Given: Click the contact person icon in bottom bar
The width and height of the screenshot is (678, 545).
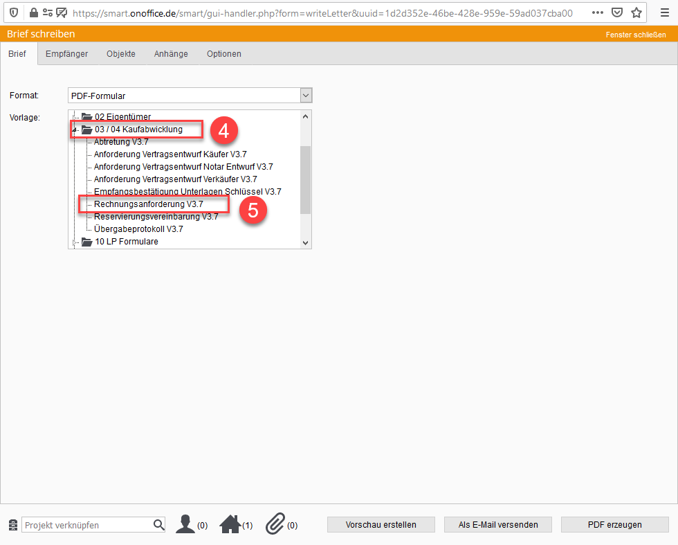Looking at the screenshot, I should point(185,524).
